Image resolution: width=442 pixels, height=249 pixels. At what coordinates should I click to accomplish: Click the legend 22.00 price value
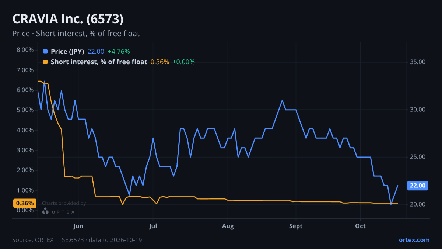(x=96, y=52)
